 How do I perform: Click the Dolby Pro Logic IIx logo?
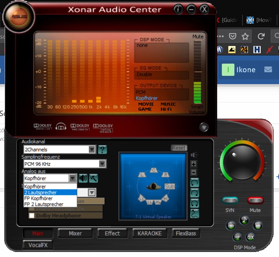click(x=80, y=127)
